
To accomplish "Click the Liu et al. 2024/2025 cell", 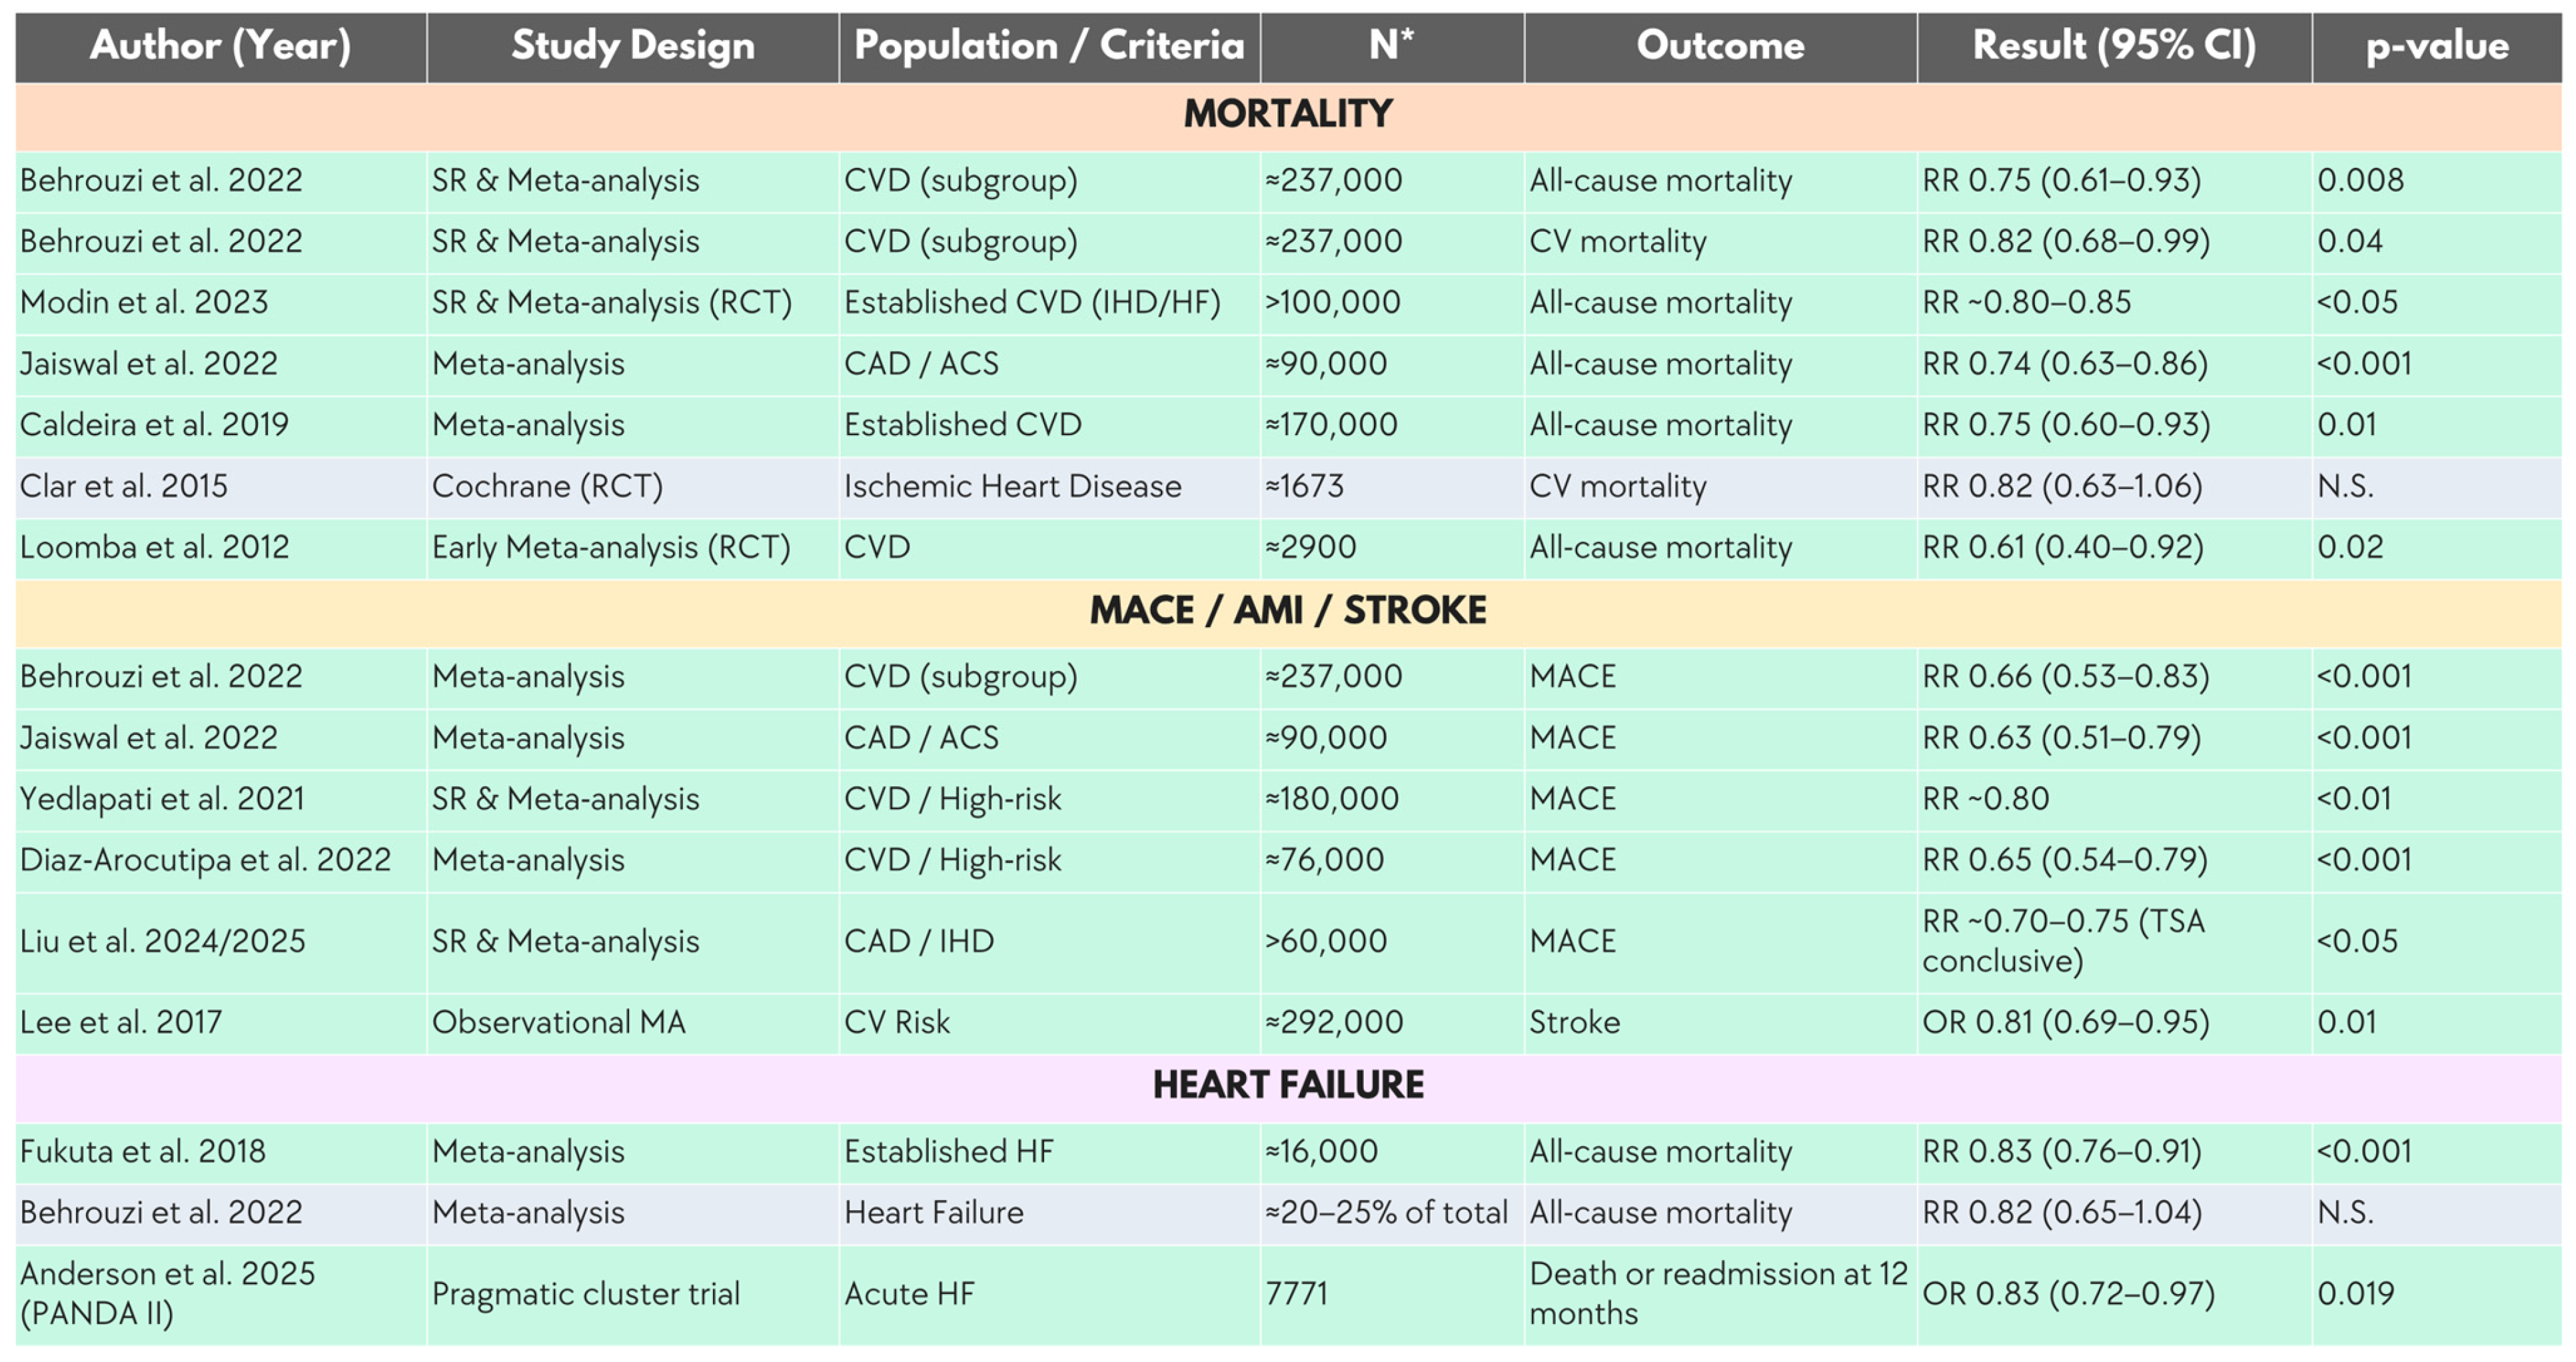I will tap(221, 942).
